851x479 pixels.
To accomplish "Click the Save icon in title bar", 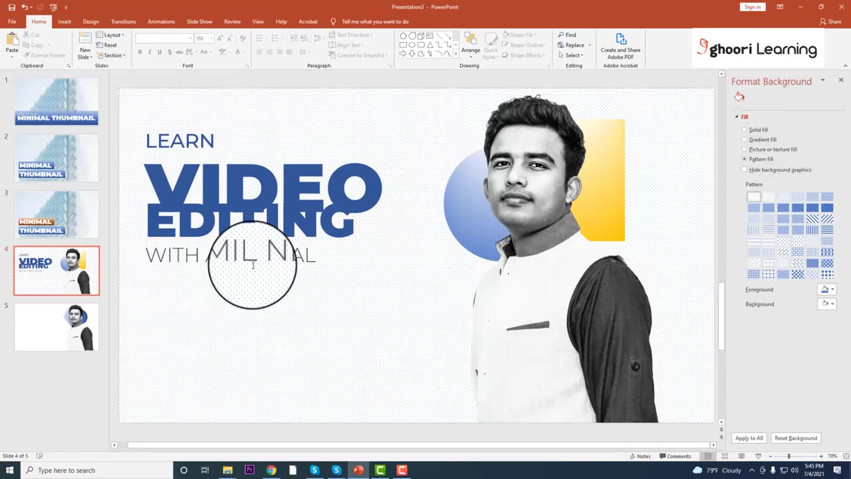I will (x=11, y=7).
